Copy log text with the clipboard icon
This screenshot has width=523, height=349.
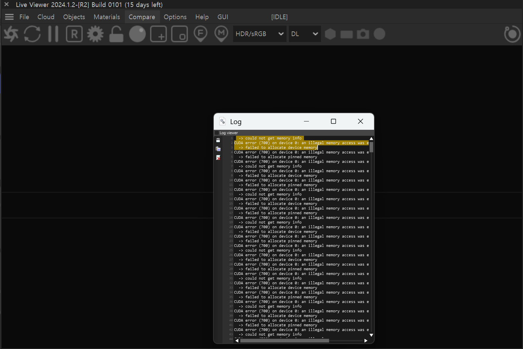[218, 149]
